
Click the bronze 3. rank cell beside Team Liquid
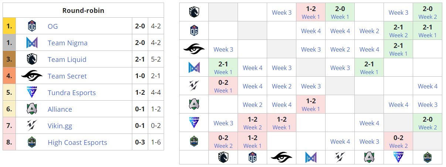pyautogui.click(x=9, y=59)
